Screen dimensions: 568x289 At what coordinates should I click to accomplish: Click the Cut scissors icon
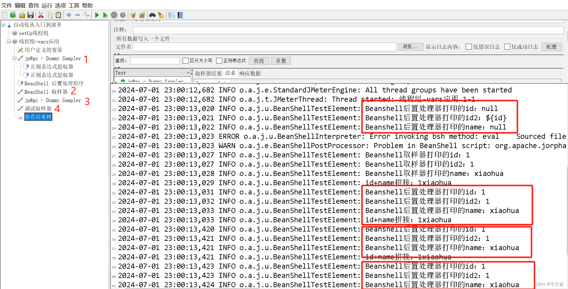(40, 15)
